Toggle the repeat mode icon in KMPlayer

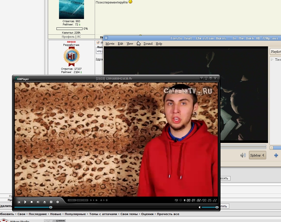tap(176, 200)
